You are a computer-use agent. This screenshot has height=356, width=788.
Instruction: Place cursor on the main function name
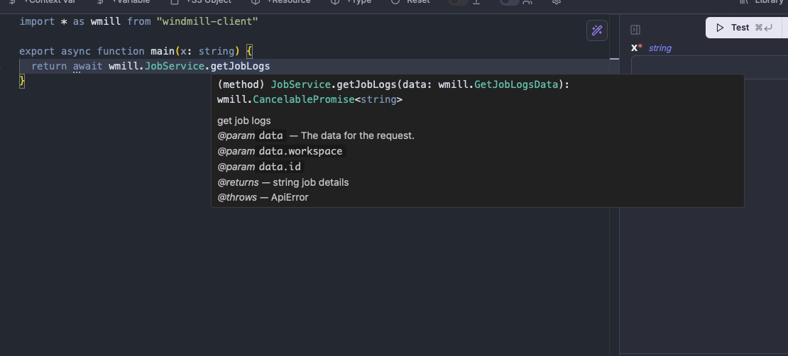point(163,51)
